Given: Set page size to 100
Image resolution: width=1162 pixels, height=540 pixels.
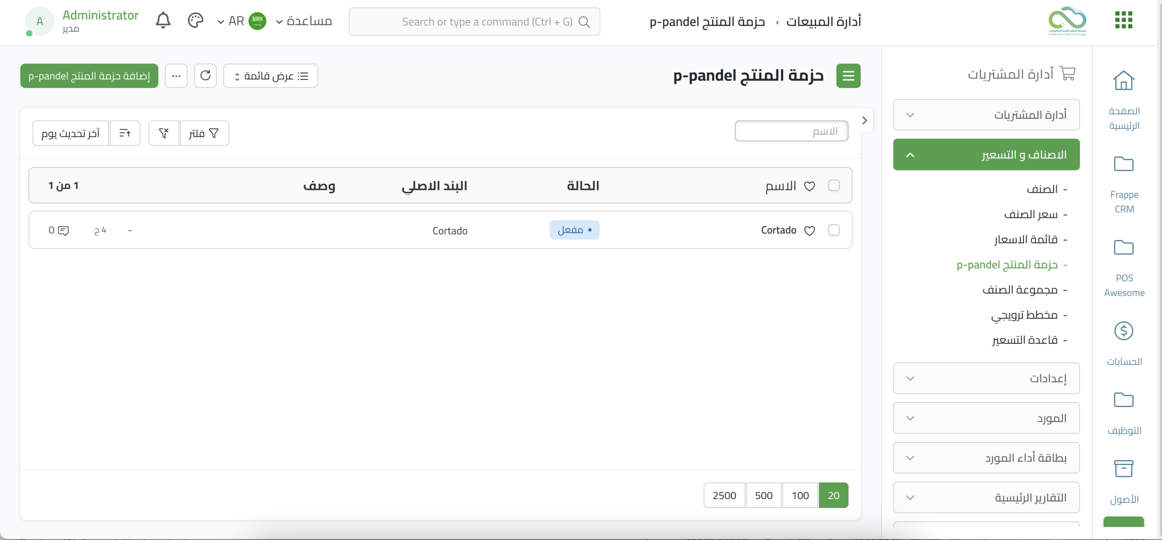Looking at the screenshot, I should pyautogui.click(x=800, y=495).
